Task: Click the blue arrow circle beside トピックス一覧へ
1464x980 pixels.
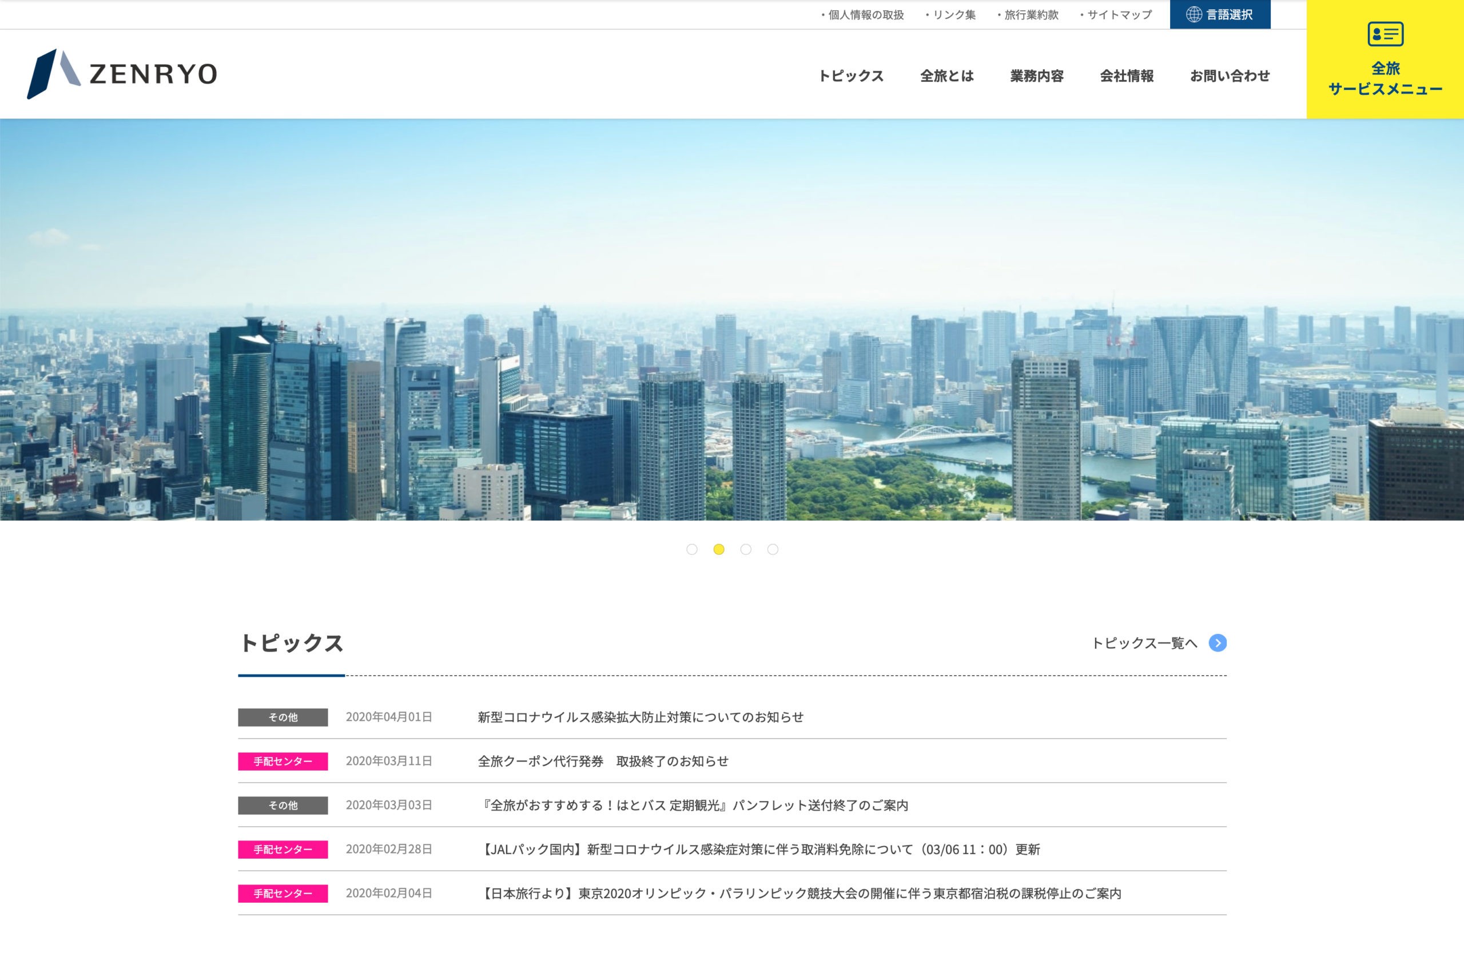Action: (x=1218, y=643)
